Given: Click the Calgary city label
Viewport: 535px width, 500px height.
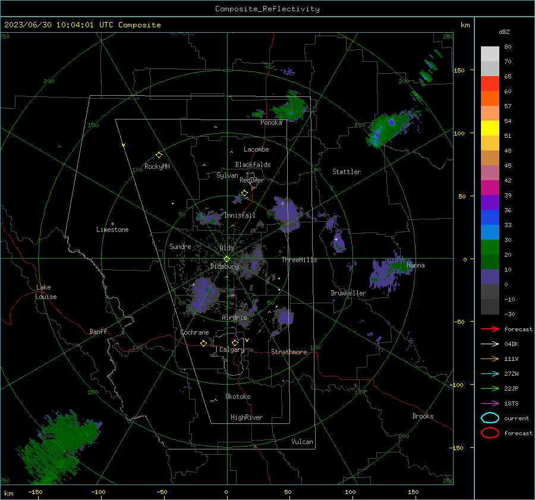Looking at the screenshot, I should 232,350.
